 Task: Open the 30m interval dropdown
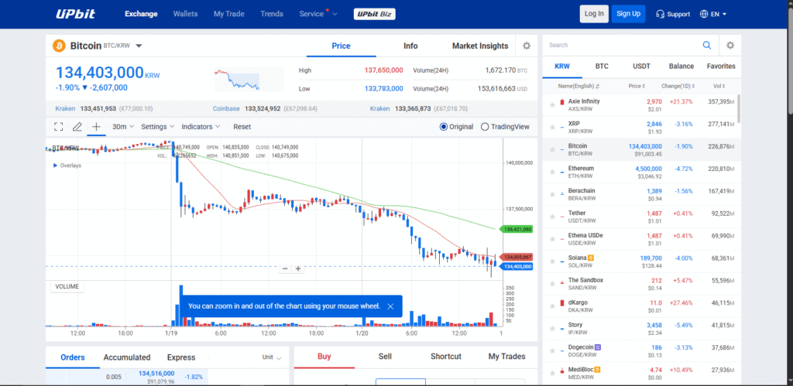click(123, 127)
